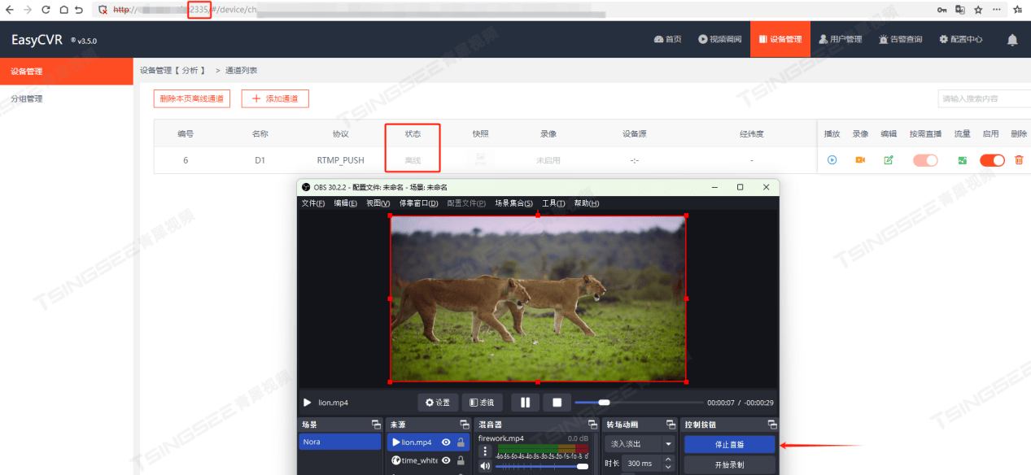Open 淡入淡出 transition dropdown
The image size is (1031, 475).
[640, 443]
